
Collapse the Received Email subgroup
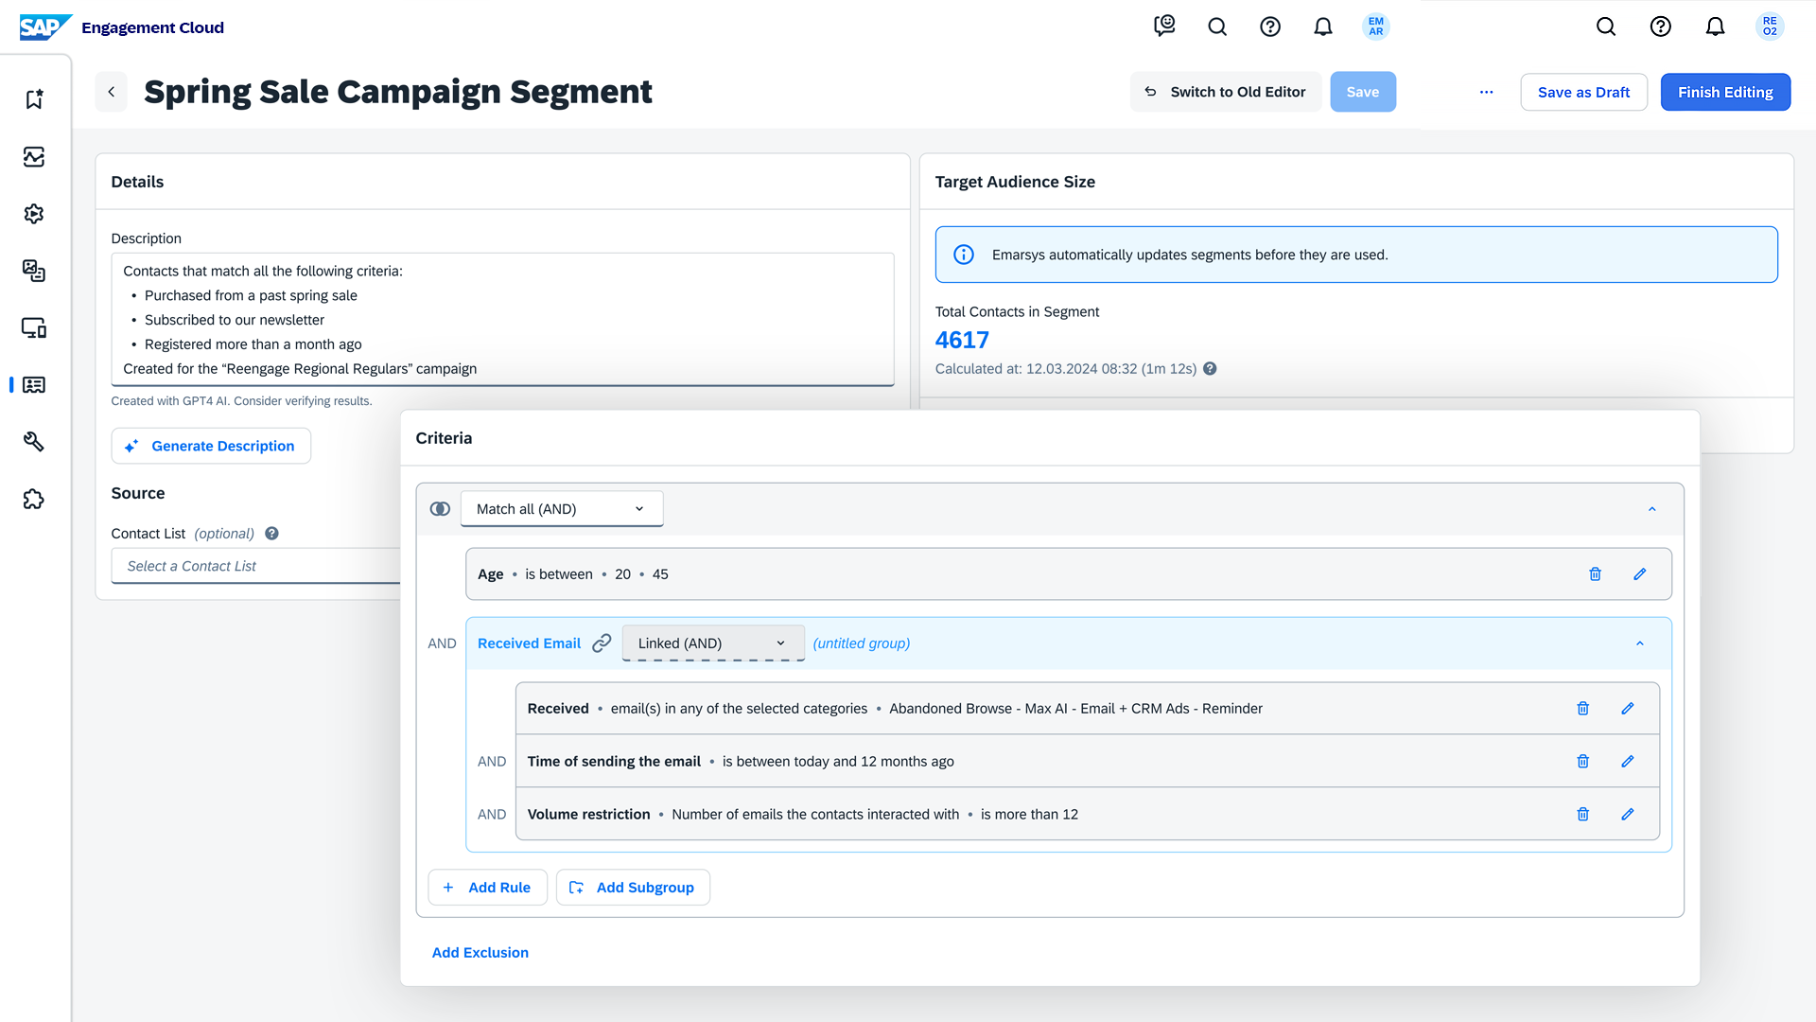1640,643
